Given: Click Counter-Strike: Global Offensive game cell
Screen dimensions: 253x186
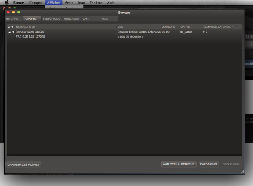Looking at the screenshot, I should click(139, 32).
